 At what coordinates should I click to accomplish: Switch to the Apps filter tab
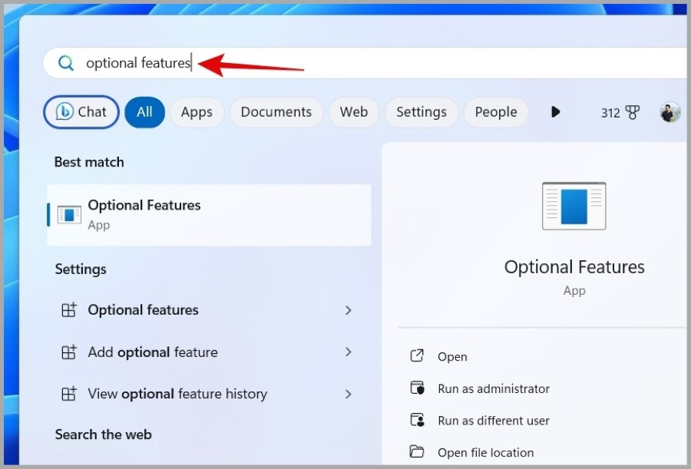tap(197, 112)
